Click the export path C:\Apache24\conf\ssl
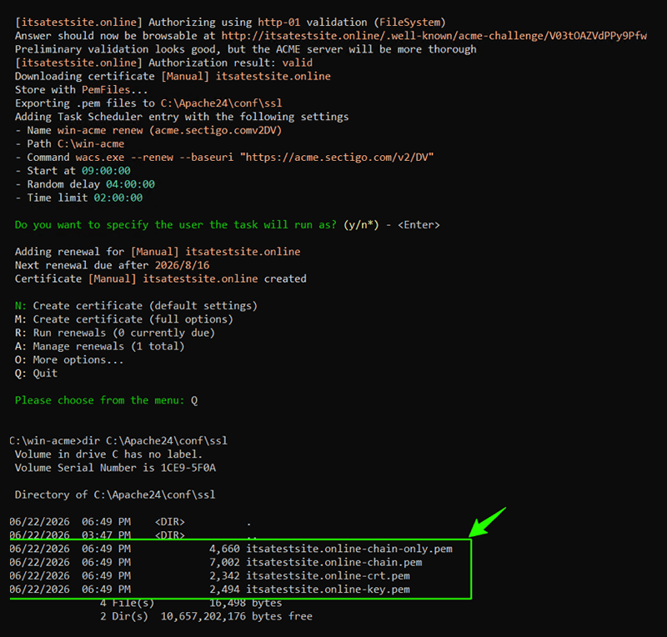 click(x=221, y=103)
